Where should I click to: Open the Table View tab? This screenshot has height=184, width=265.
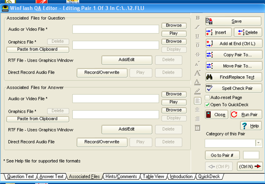click(153, 176)
